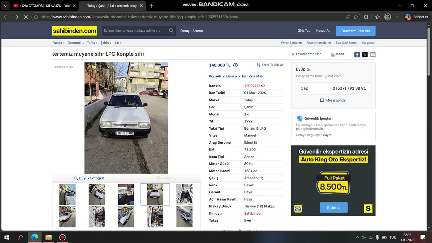This screenshot has height=243, width=432.
Task: Click the search magnifier icon in sahibinden search box
Action: point(171,31)
